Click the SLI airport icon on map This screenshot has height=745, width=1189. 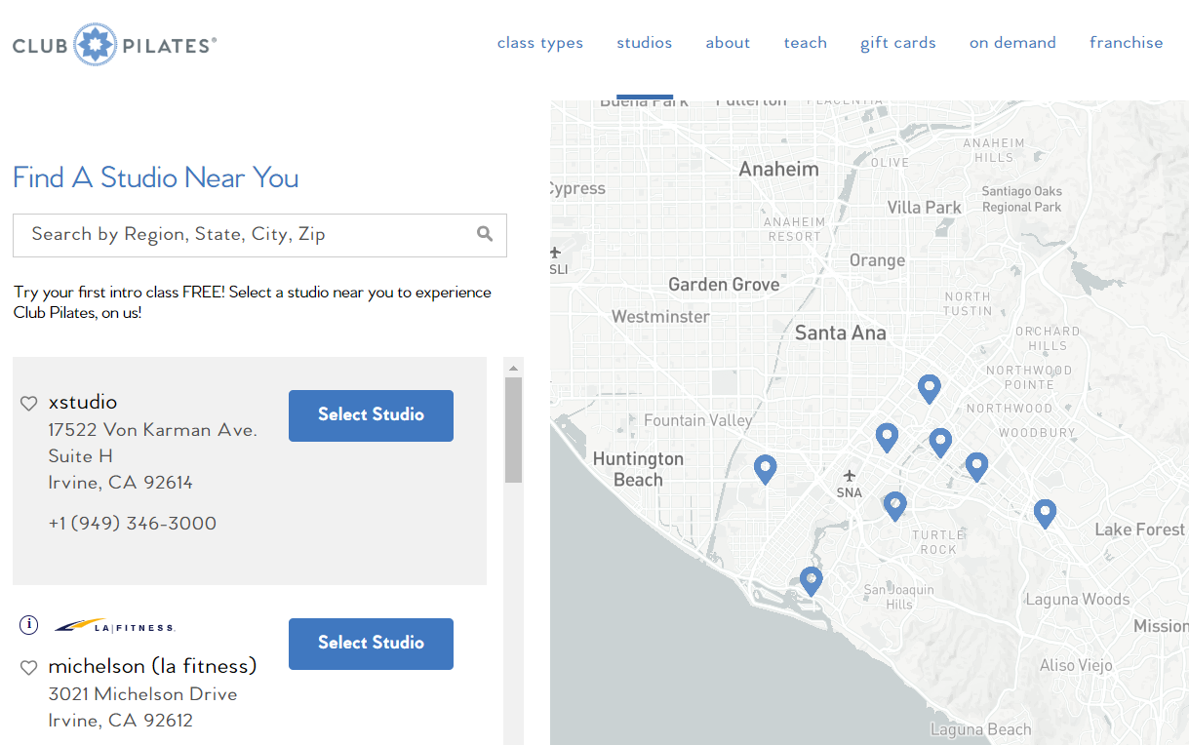(x=556, y=253)
